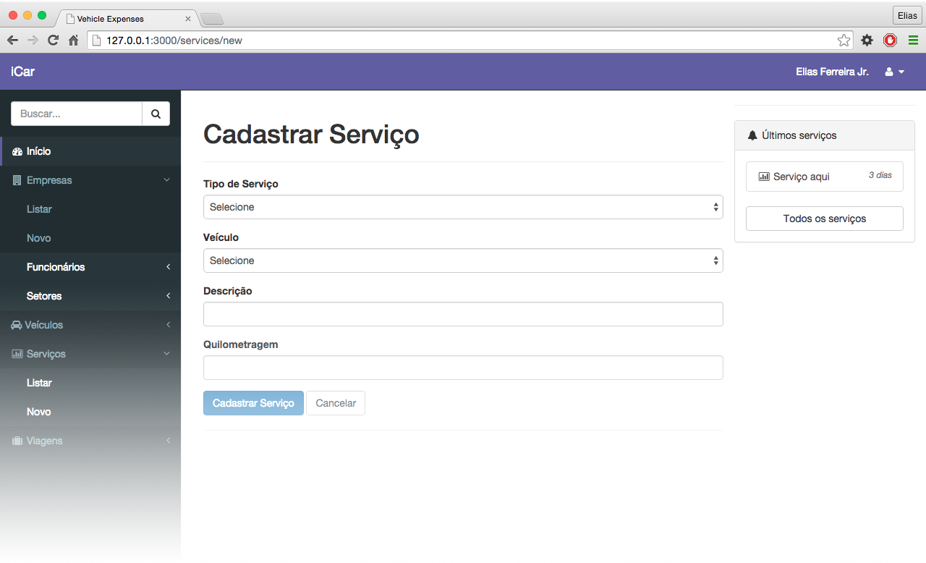The image size is (926, 563).
Task: Click the search magnifier button
Action: (x=156, y=114)
